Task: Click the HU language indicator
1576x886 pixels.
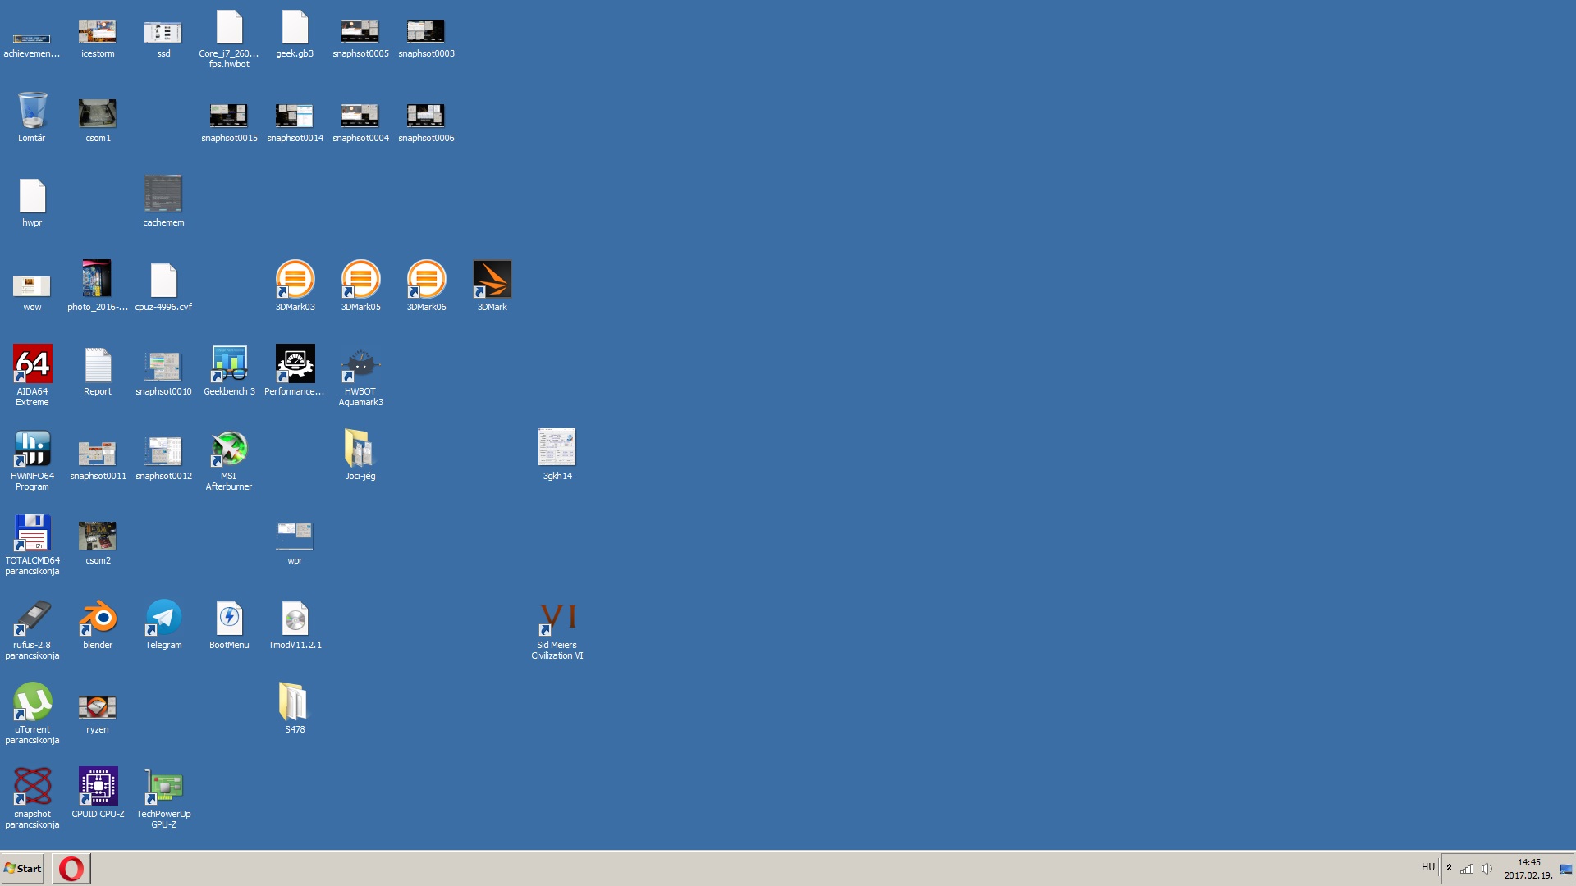Action: click(1427, 867)
